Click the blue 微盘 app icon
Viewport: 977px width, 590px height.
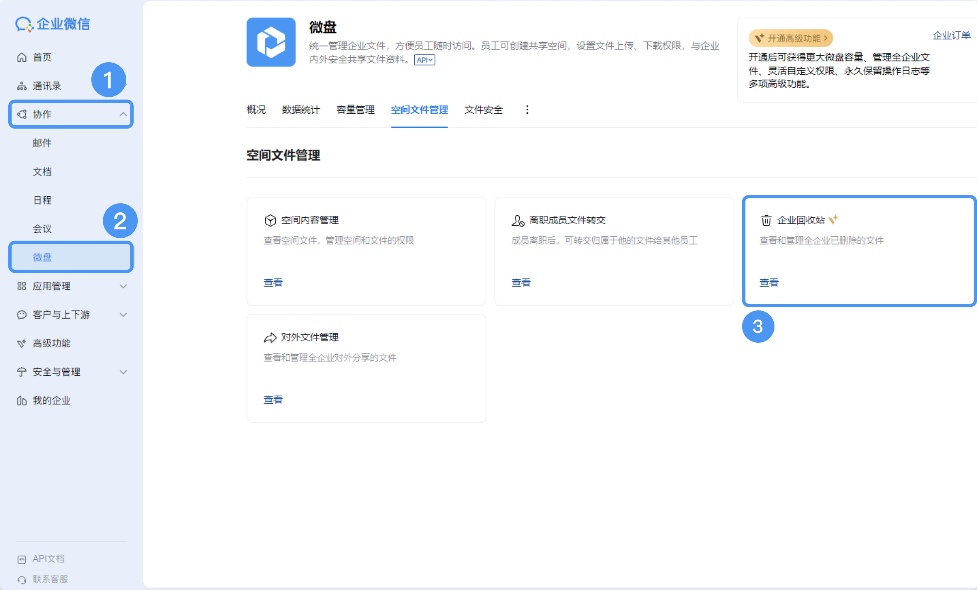click(x=271, y=42)
